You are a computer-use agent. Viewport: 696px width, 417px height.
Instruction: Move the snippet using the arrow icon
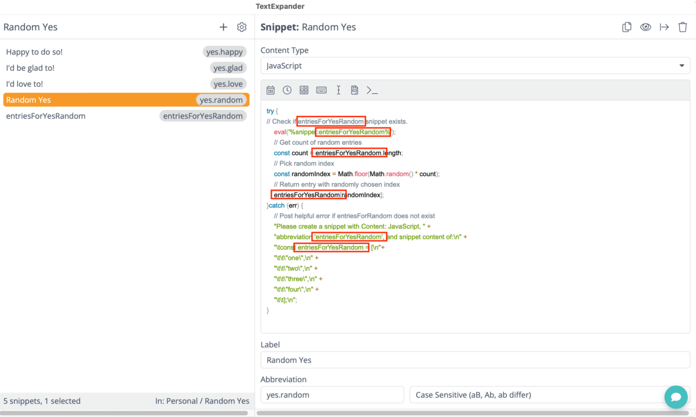click(x=665, y=27)
